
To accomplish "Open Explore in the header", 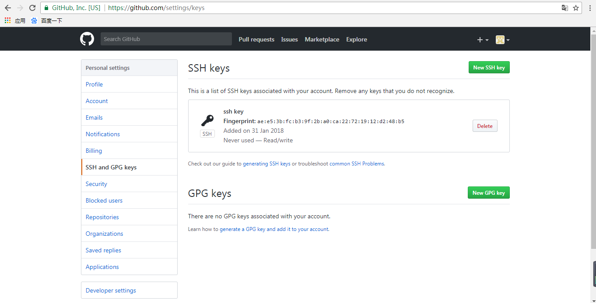I will pos(357,39).
